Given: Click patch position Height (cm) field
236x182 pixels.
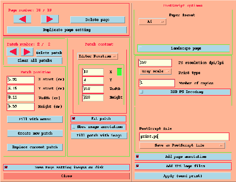Looking at the screenshot, I should click(21, 107).
